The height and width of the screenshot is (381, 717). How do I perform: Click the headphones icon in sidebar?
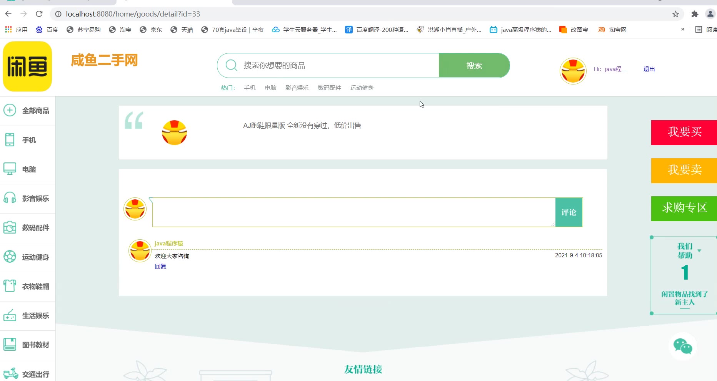pos(10,198)
